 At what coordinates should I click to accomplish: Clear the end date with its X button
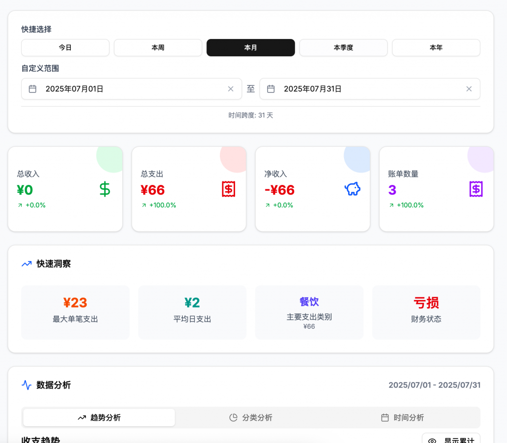point(469,89)
